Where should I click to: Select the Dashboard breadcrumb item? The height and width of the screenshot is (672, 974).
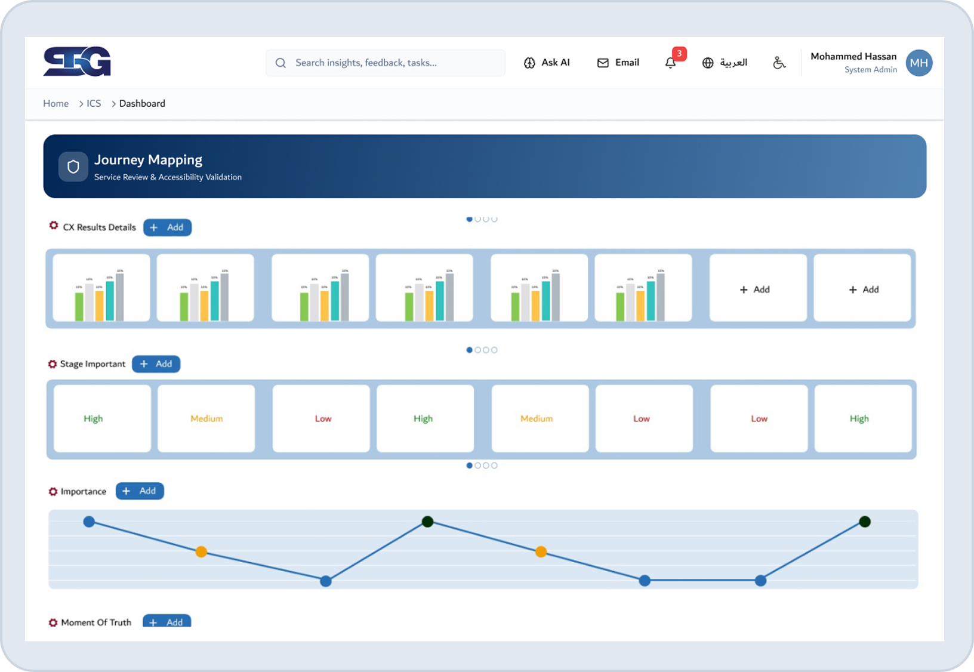(x=142, y=103)
